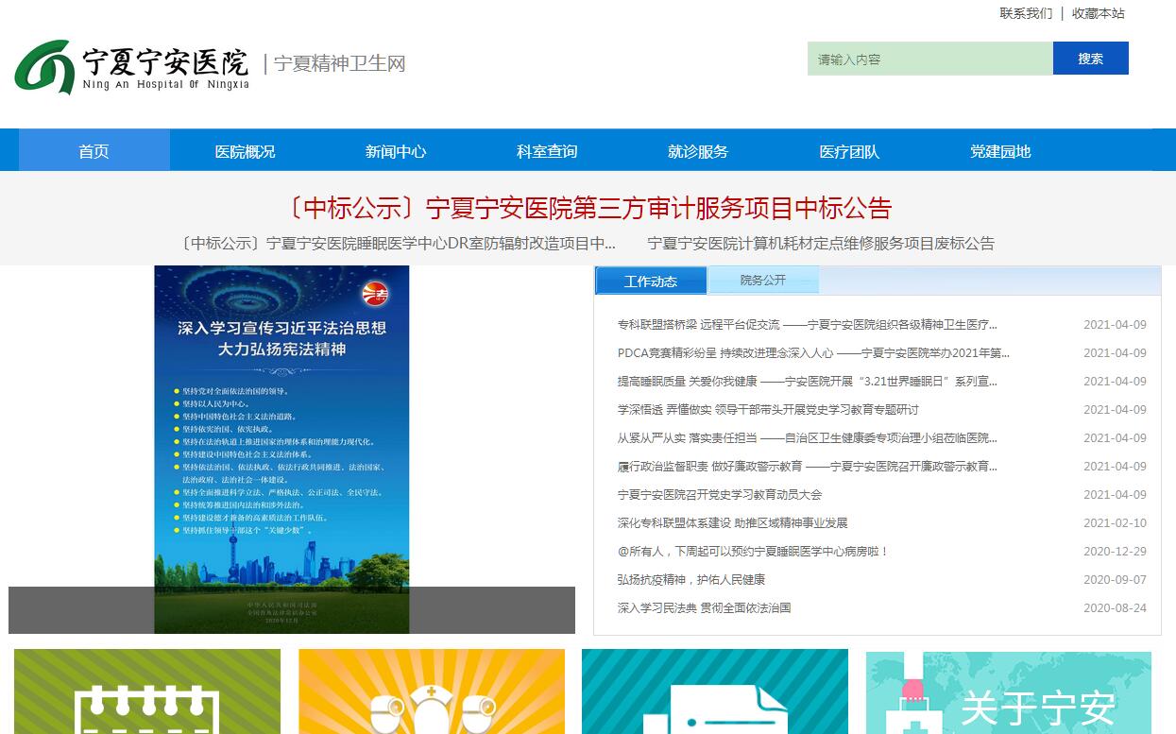Open news 深入学习民法典 贯彻全面依法治国

tap(705, 608)
